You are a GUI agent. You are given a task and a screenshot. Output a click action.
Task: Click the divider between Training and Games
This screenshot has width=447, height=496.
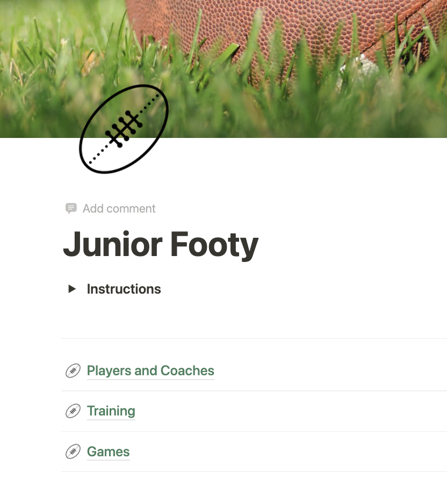click(253, 431)
